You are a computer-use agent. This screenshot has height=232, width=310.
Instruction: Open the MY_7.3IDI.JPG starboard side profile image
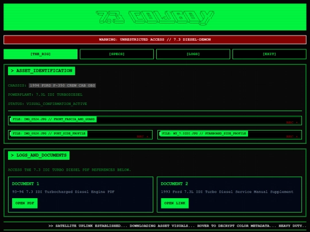pyautogui.click(x=230, y=135)
